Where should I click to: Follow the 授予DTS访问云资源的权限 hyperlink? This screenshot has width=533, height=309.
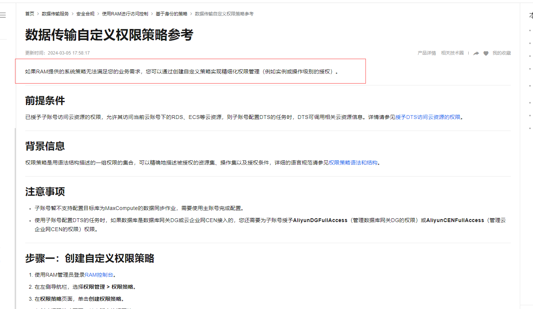428,117
